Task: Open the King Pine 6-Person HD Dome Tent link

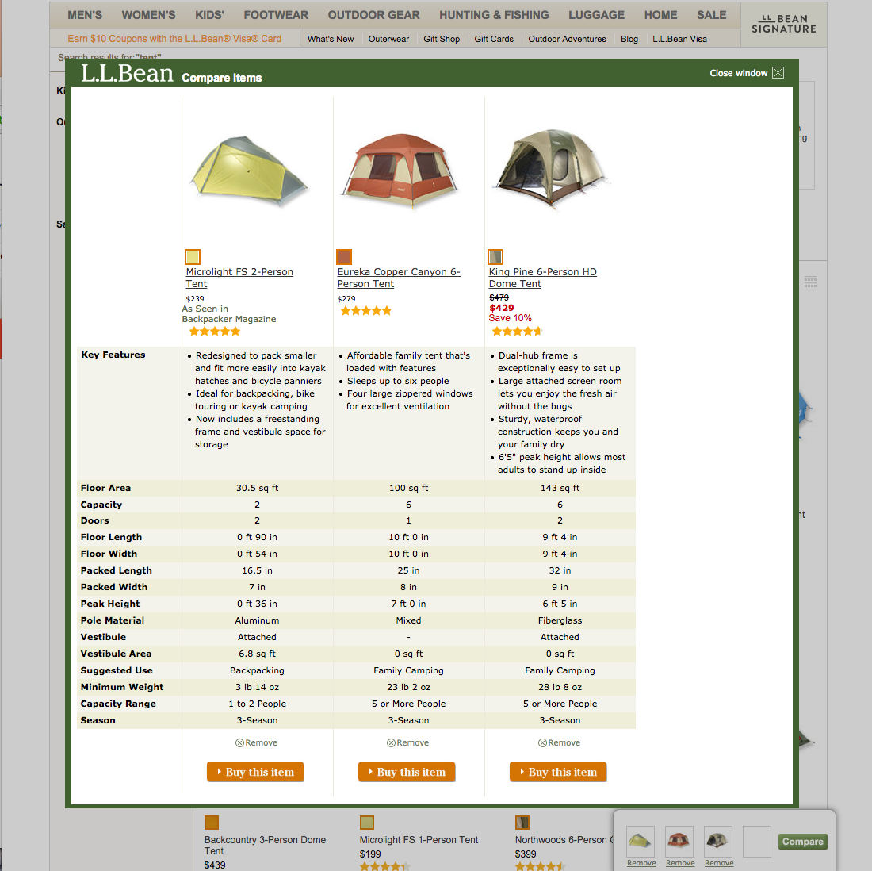Action: point(542,278)
